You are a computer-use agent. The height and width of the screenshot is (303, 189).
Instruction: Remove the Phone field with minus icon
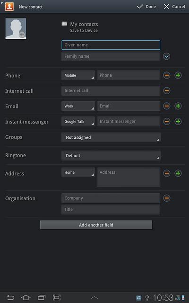[167, 75]
